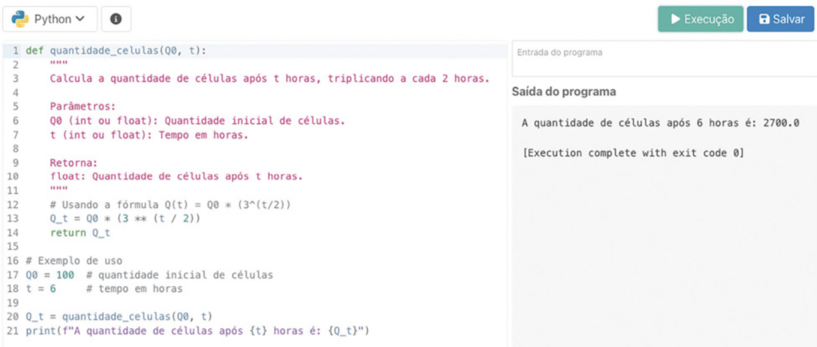Click the output text ending '2700.0'

(660, 123)
